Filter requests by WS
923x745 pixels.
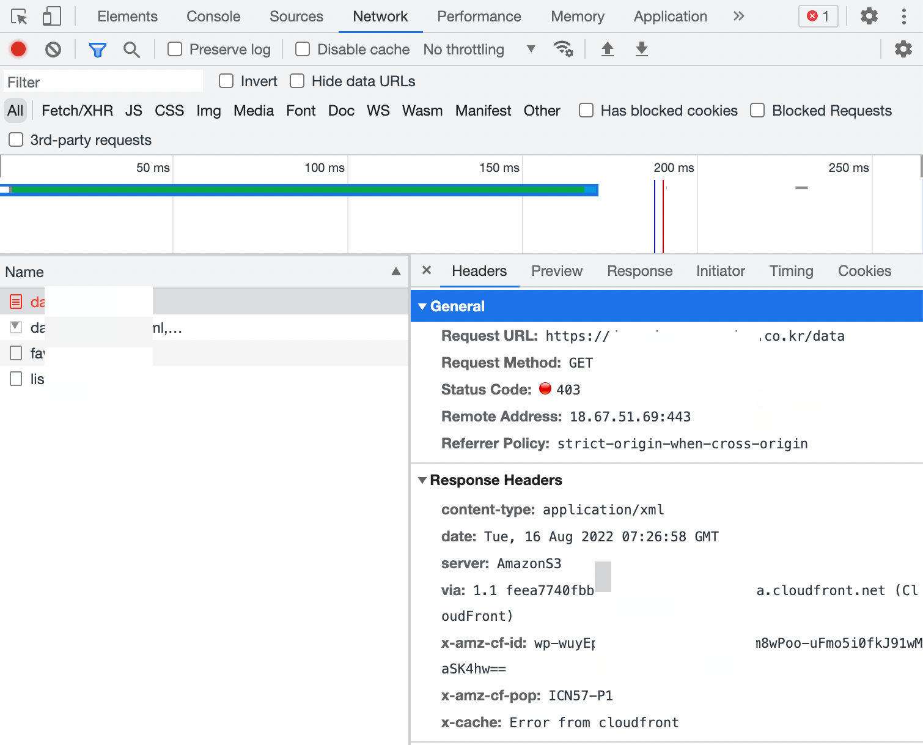coord(378,111)
